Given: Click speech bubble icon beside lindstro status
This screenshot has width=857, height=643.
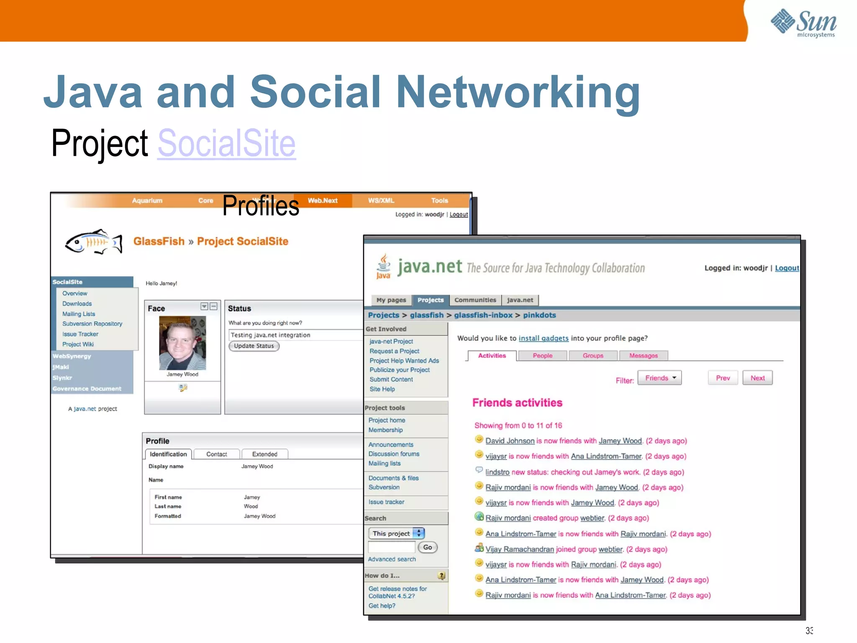Looking at the screenshot, I should (x=479, y=470).
